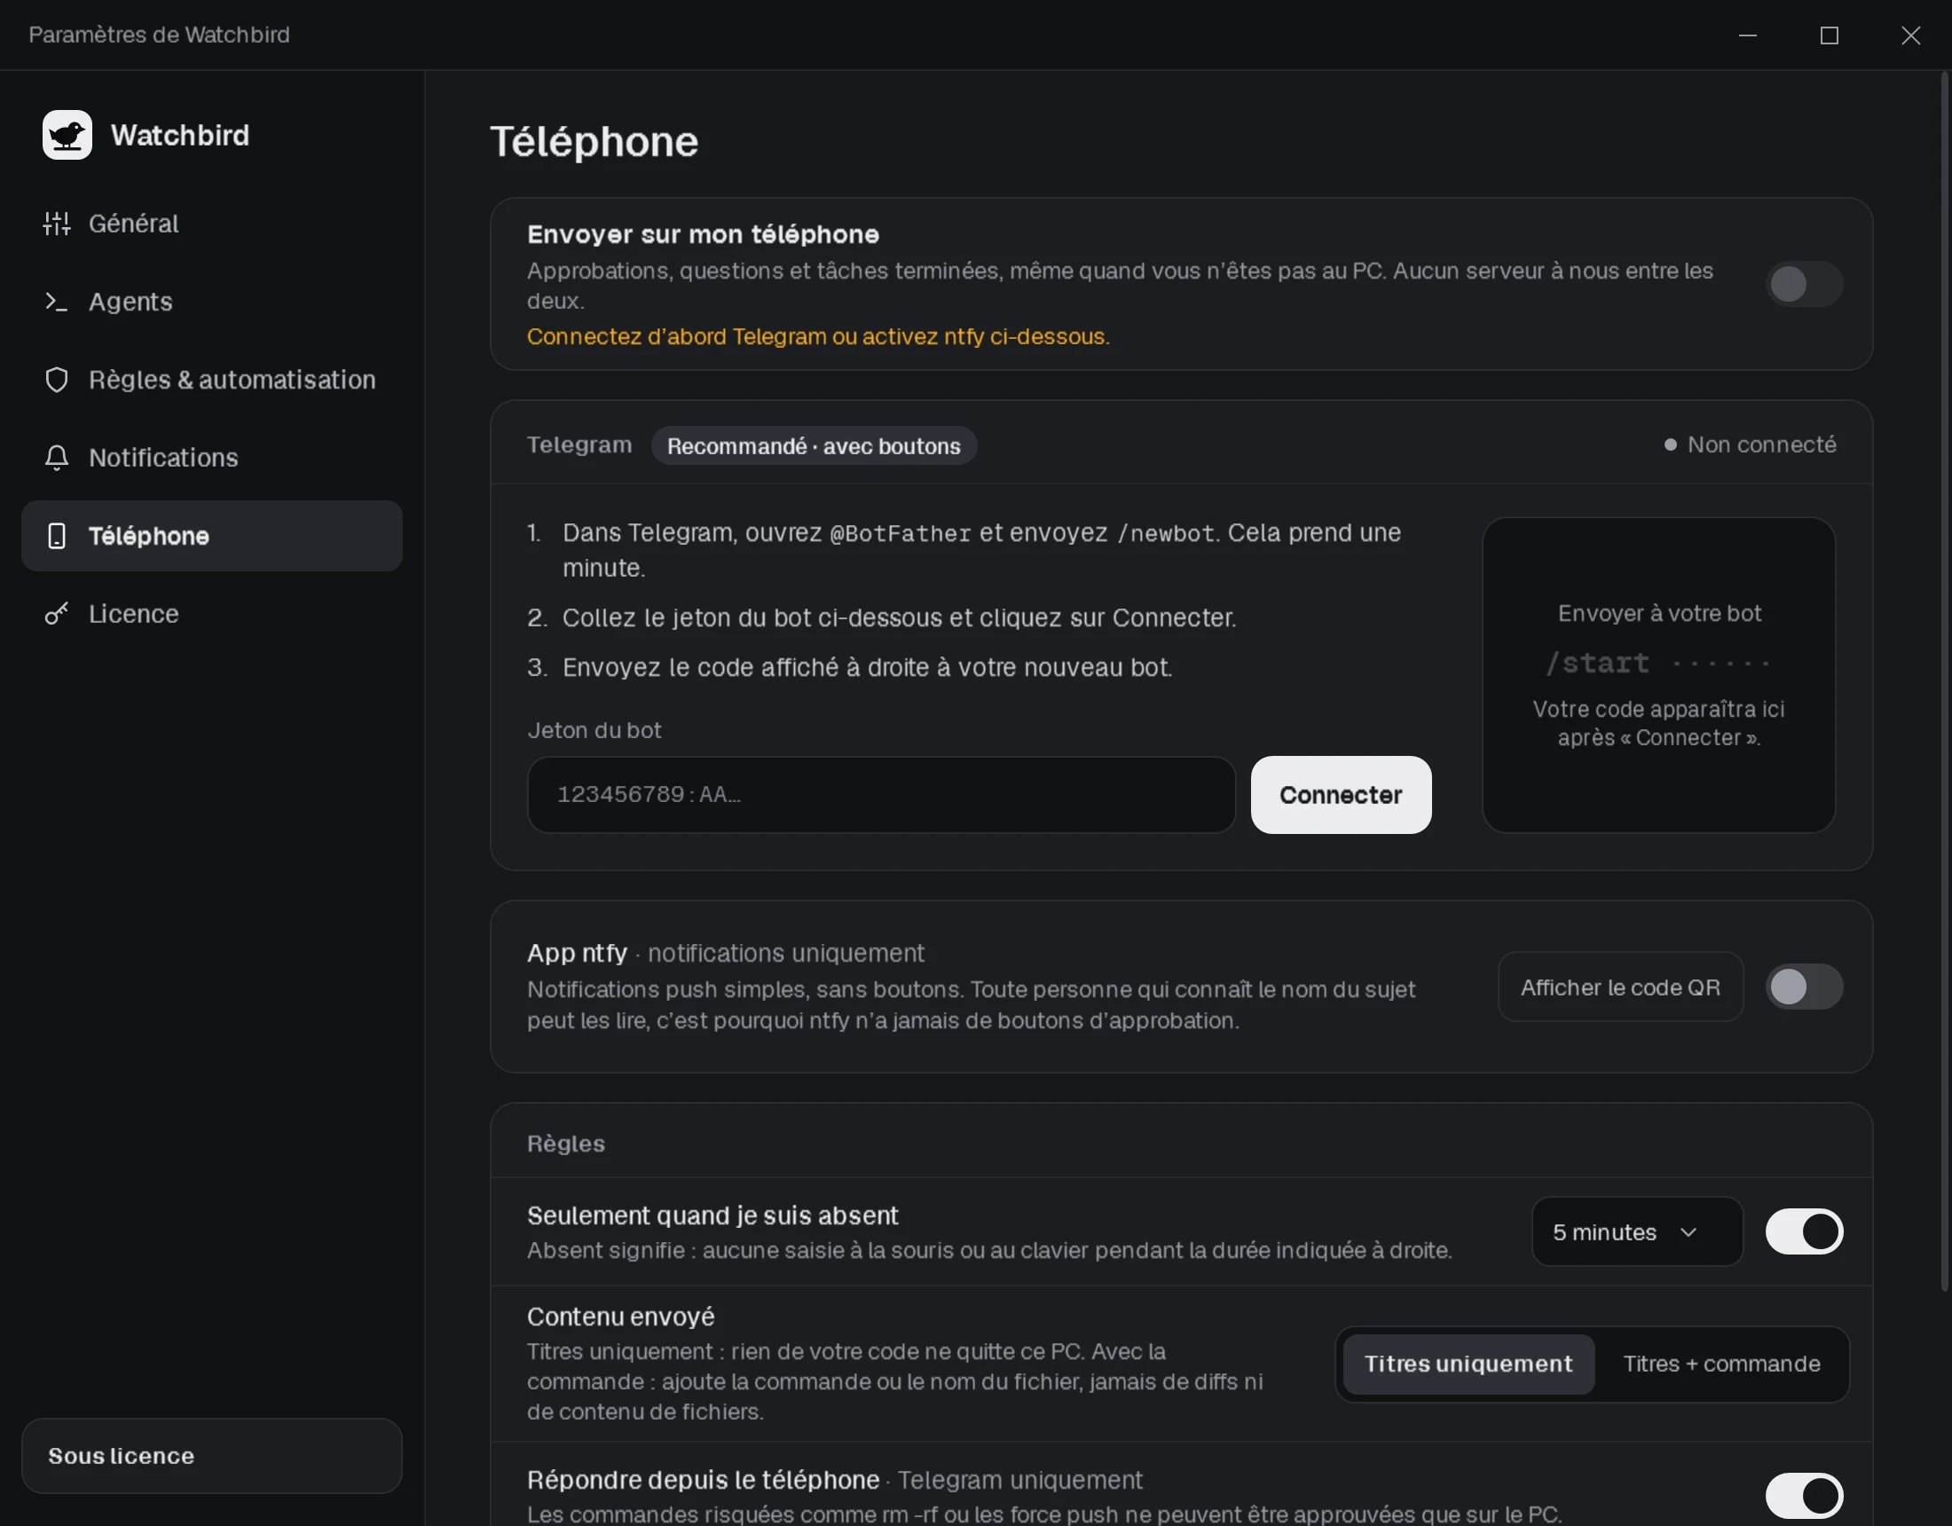The height and width of the screenshot is (1526, 1952).
Task: Click the Règles section header
Action: 566,1144
